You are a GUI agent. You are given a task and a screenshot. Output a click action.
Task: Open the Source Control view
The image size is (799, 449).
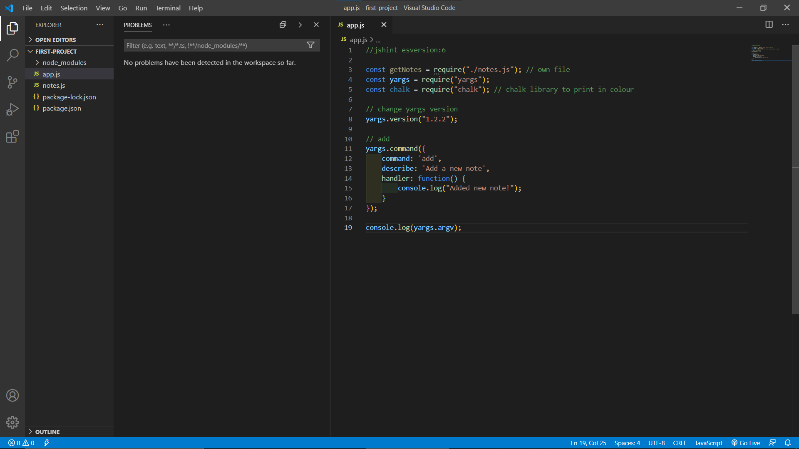(12, 82)
